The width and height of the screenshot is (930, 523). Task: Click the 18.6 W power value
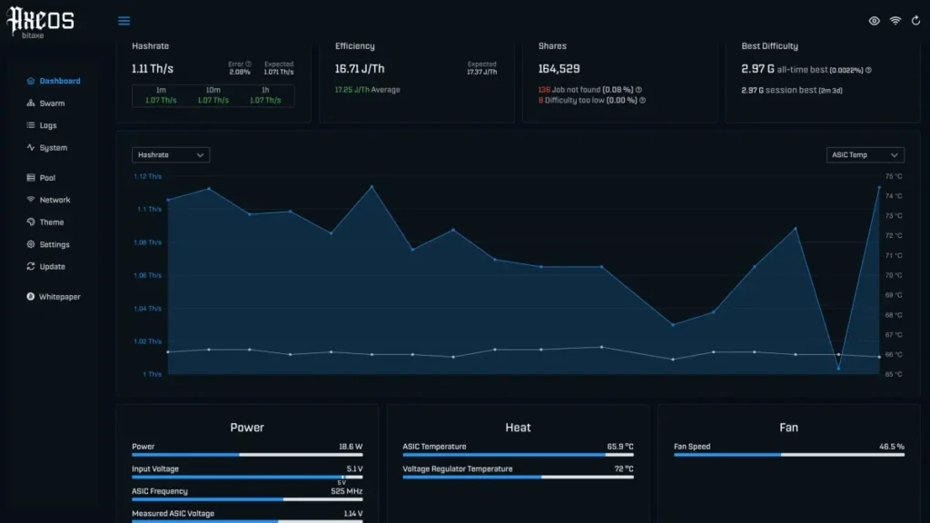click(351, 447)
